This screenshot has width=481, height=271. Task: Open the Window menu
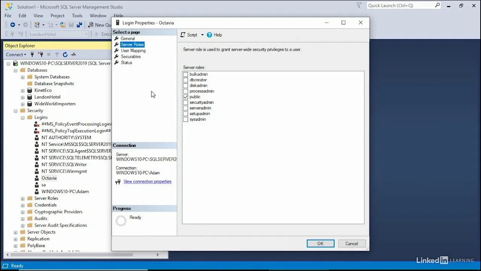coord(98,15)
